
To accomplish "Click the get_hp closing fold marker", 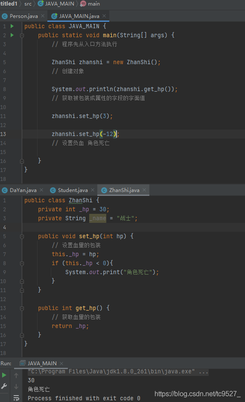I will pyautogui.click(x=22, y=335).
